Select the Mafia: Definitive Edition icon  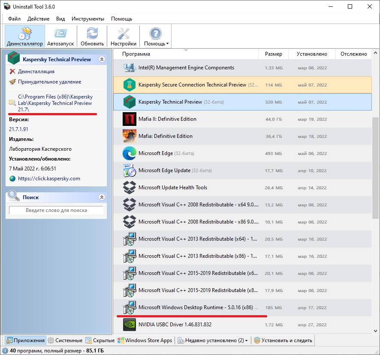click(x=130, y=136)
